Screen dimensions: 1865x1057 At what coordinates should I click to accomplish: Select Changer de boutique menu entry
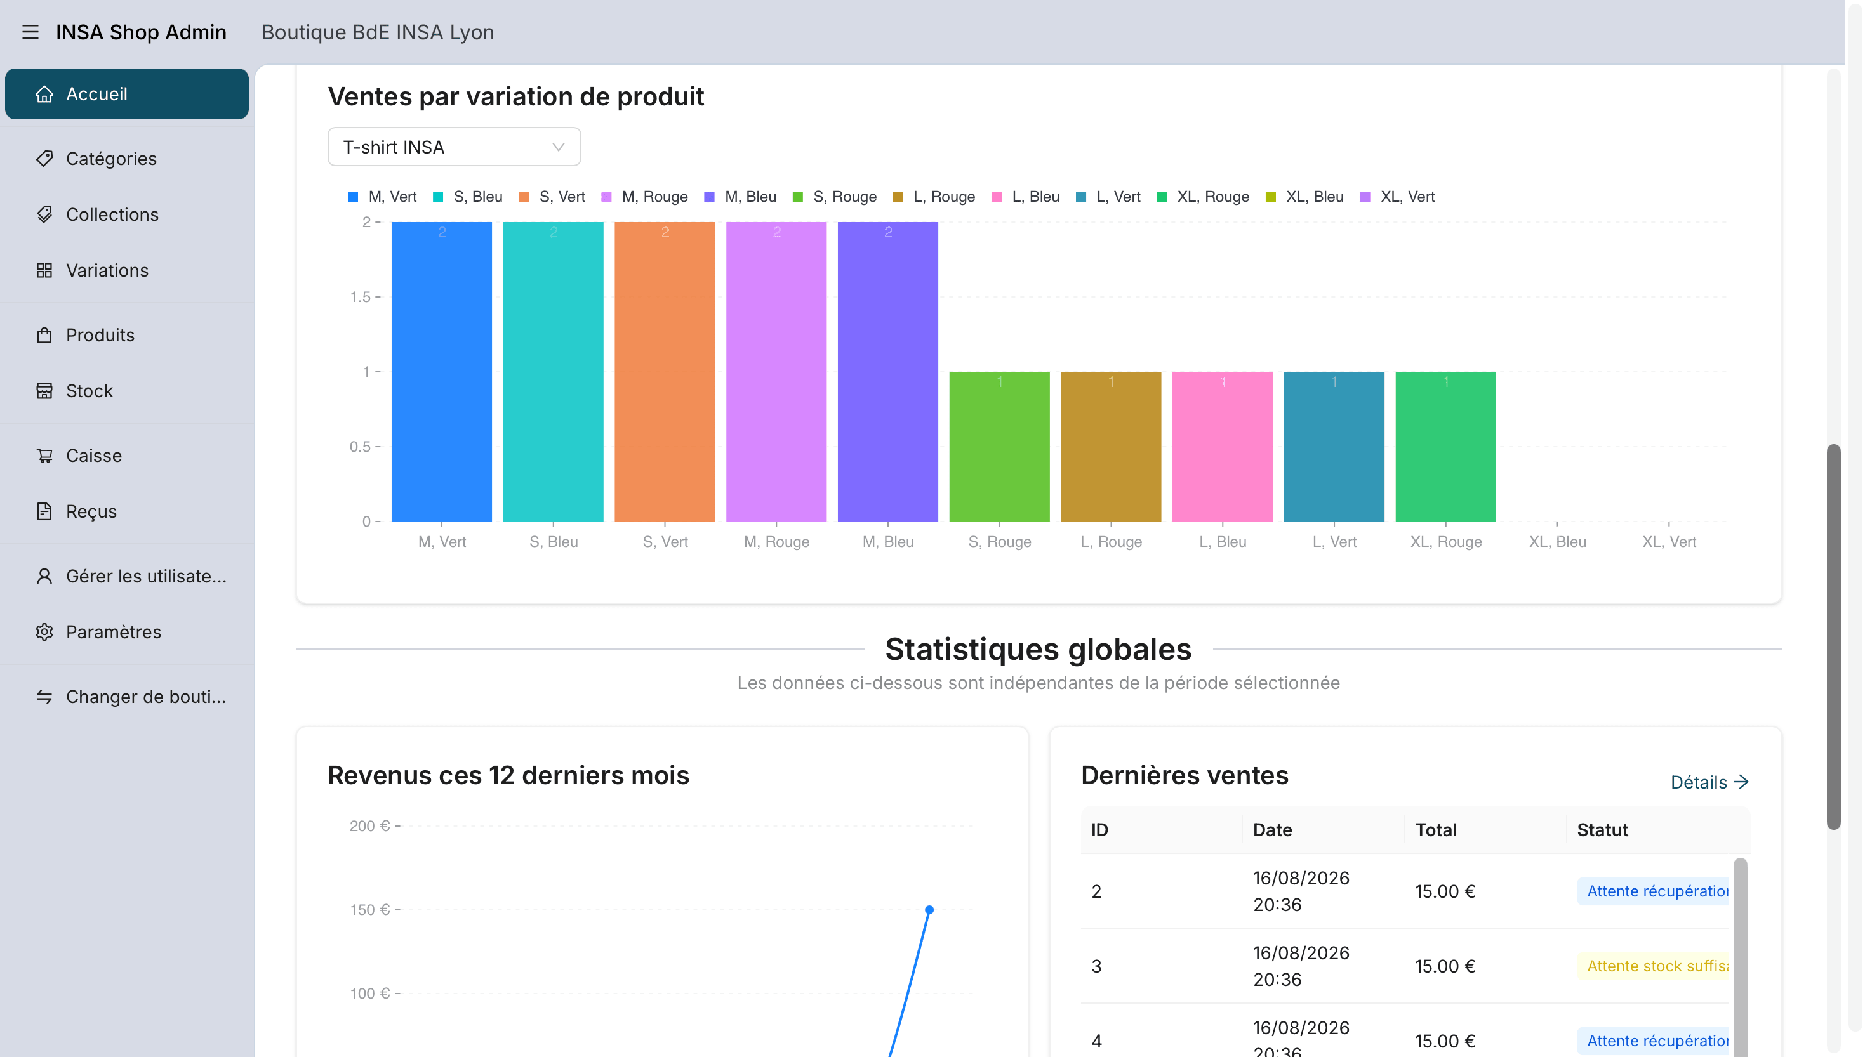coord(127,696)
